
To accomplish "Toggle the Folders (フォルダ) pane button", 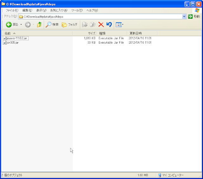I will [x=69, y=24].
